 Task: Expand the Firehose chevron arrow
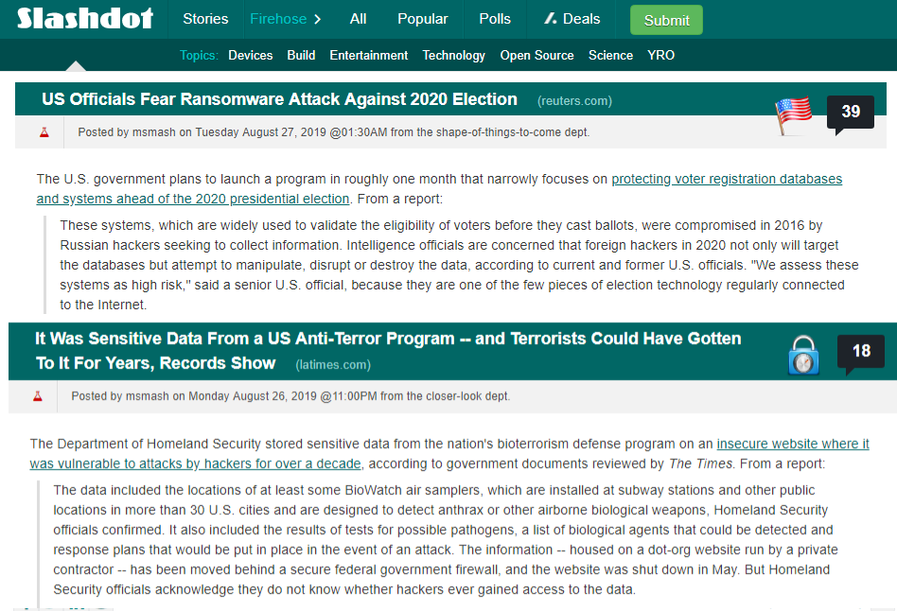318,20
